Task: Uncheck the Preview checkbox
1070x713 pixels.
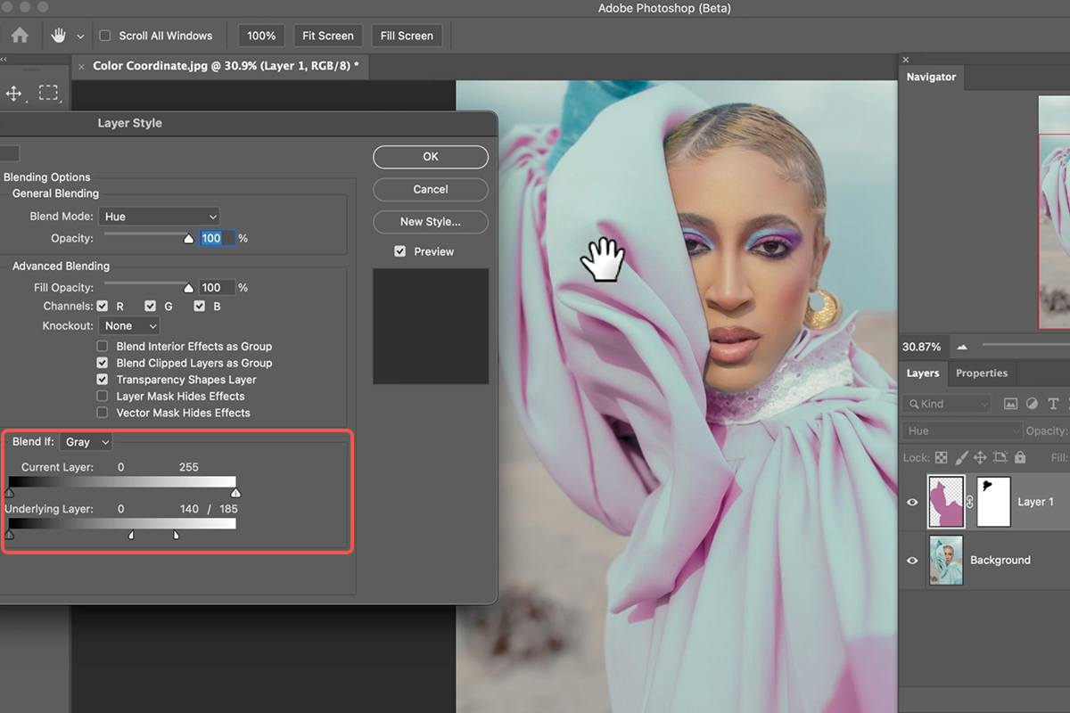Action: 400,252
